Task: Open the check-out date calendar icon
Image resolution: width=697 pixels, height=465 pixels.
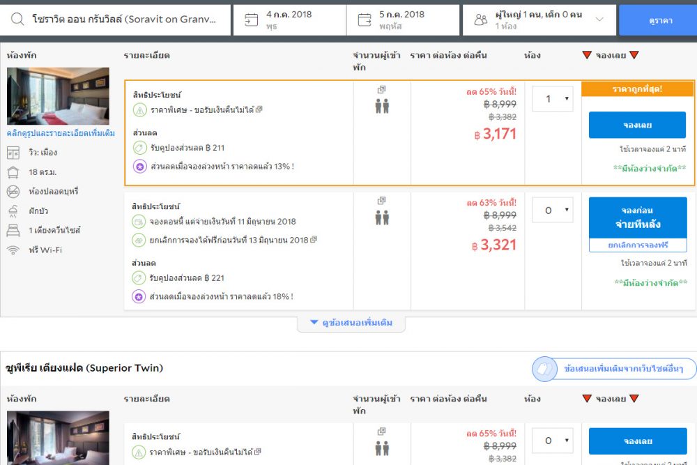Action: click(365, 20)
